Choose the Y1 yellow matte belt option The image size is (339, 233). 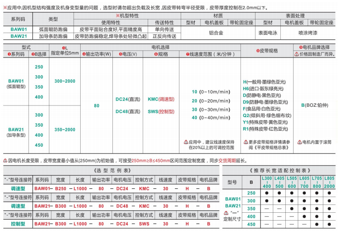tap(265, 123)
